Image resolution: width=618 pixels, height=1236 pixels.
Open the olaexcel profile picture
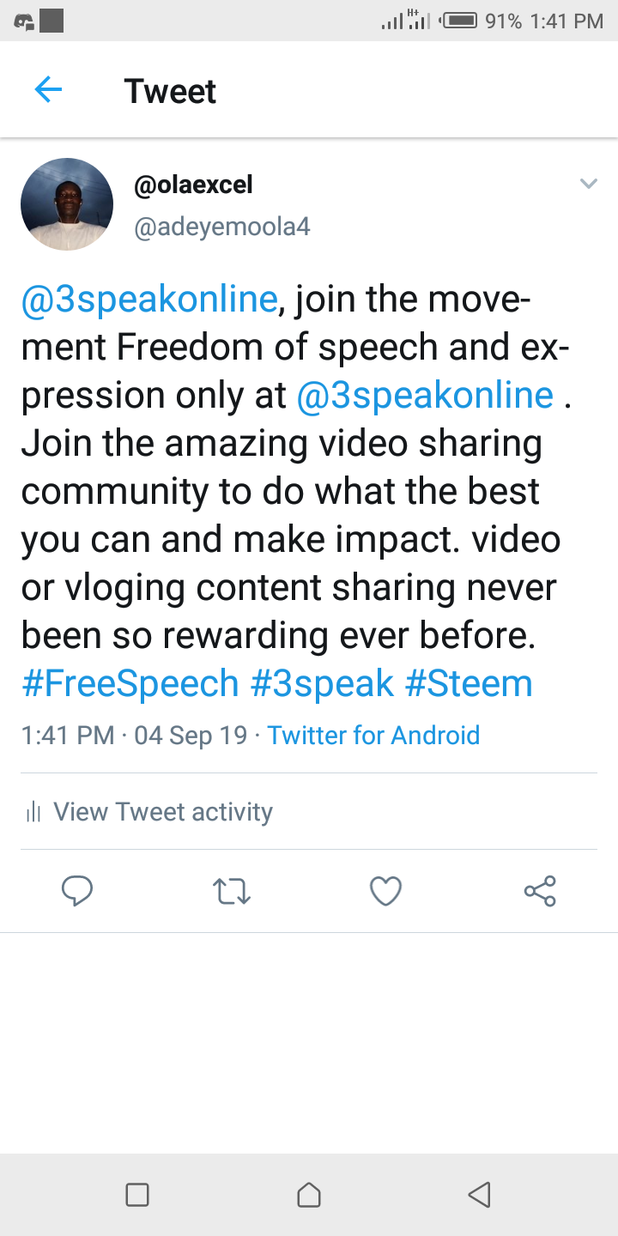pyautogui.click(x=67, y=204)
